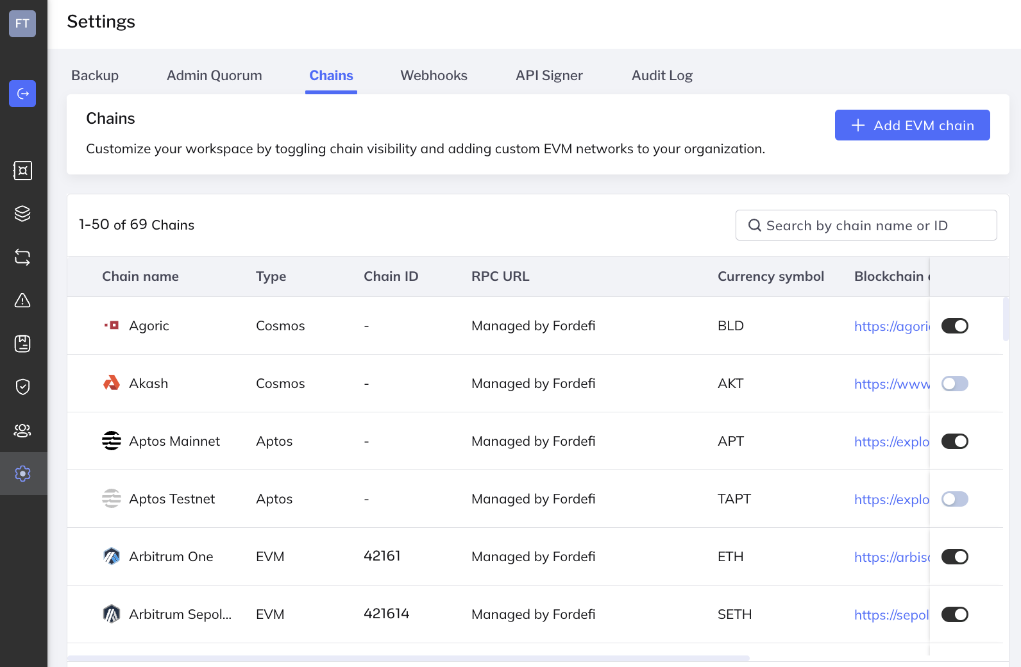
Task: Click the FT workspace avatar
Action: pyautogui.click(x=22, y=24)
